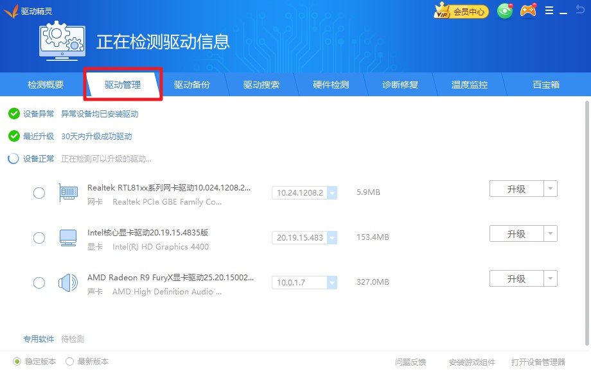591x372 pixels.
Task: Click the 专用软件 section label
Action: point(39,339)
